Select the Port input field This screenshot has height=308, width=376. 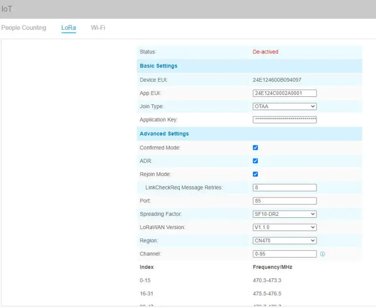point(285,201)
